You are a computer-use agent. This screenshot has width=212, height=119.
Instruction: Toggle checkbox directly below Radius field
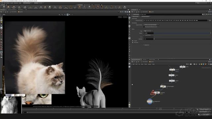144,35
